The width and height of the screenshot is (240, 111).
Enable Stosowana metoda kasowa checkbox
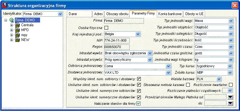tap(188, 85)
